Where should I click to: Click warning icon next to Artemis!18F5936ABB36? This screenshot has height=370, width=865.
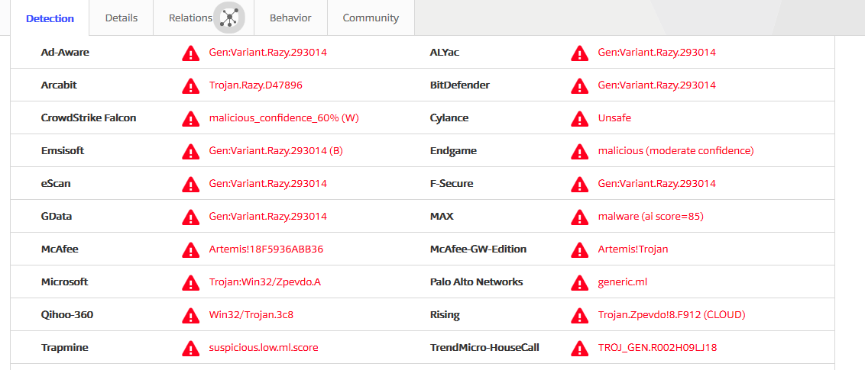[190, 249]
